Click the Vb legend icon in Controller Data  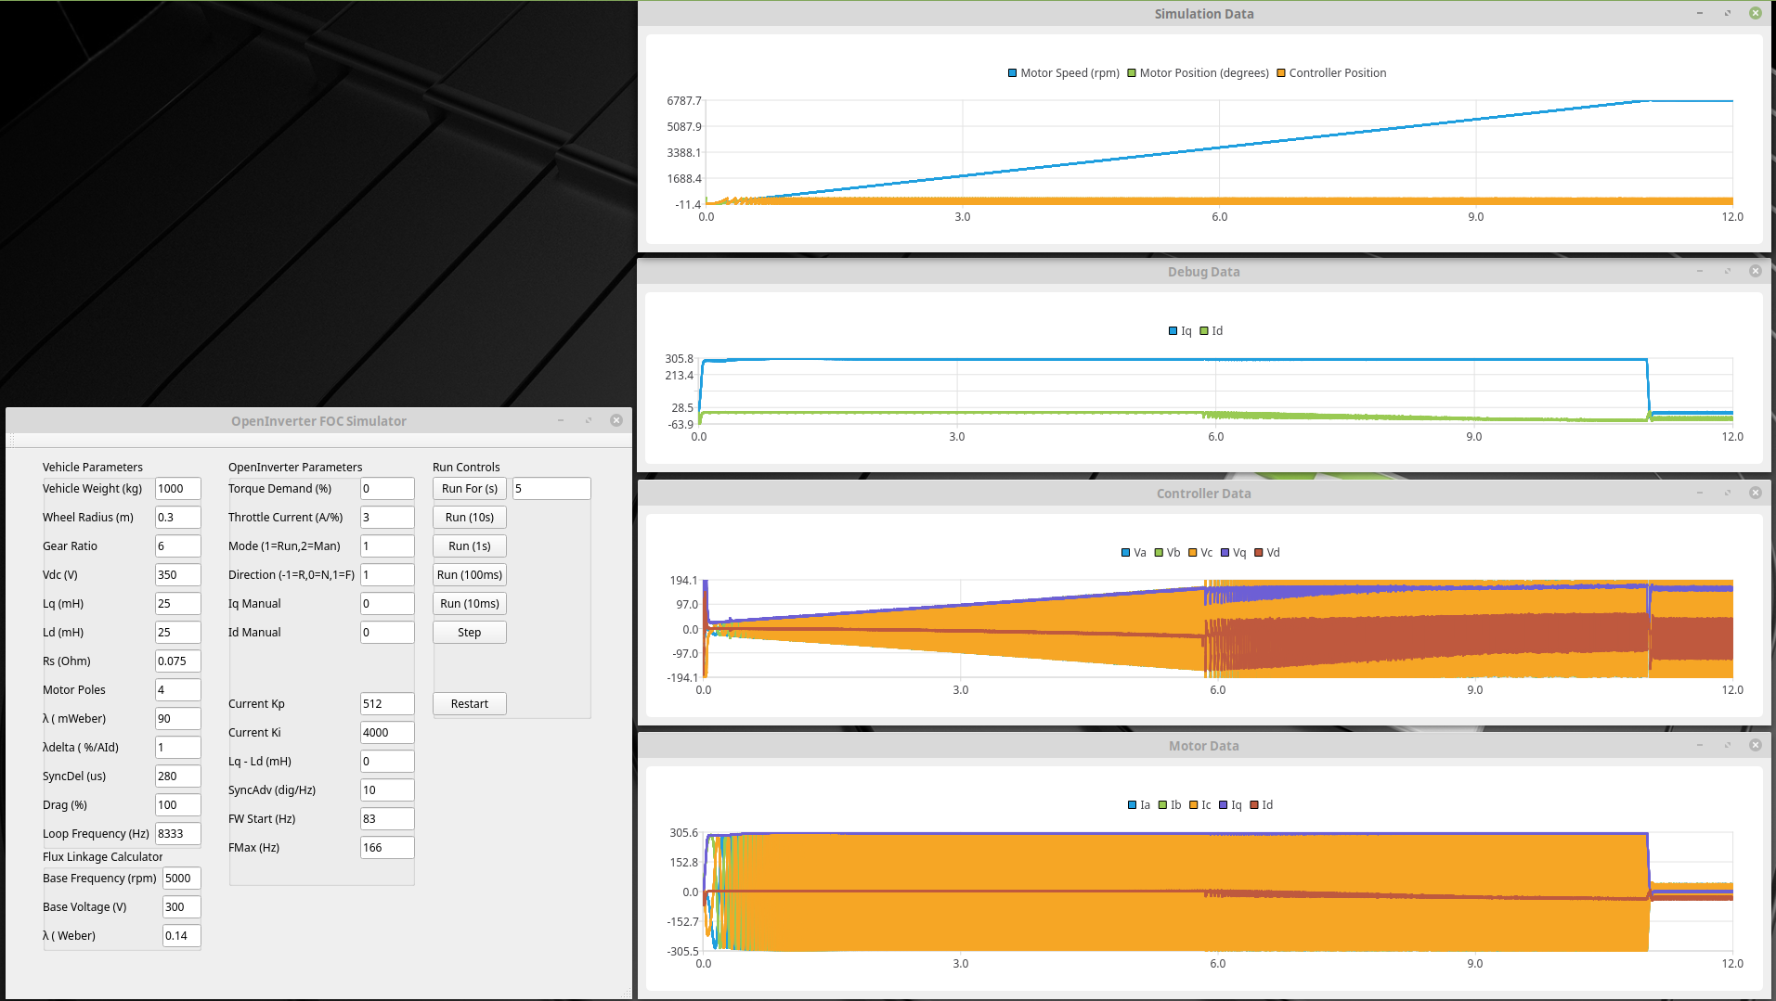(1159, 553)
